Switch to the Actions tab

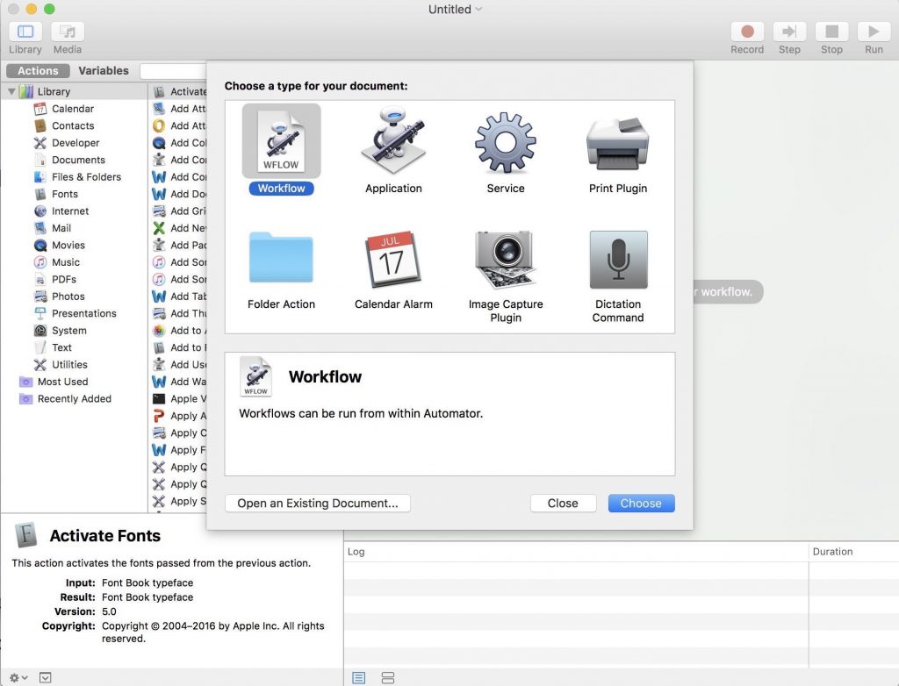click(38, 70)
